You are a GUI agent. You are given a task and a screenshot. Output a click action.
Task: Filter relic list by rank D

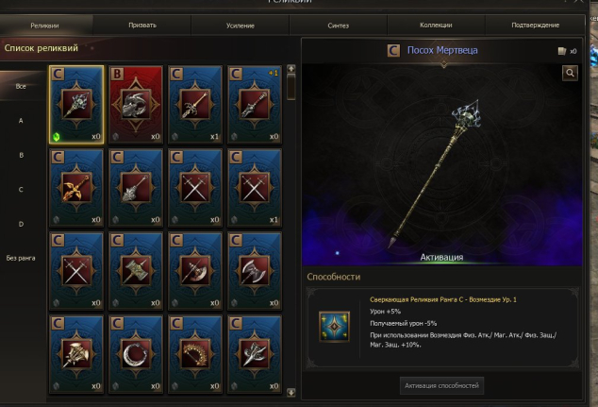21,224
